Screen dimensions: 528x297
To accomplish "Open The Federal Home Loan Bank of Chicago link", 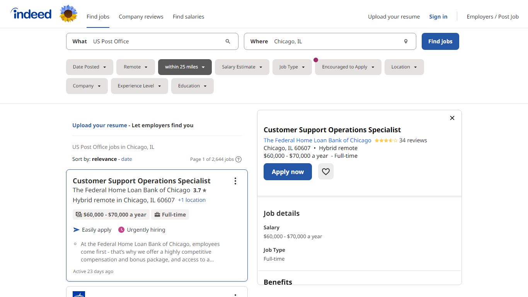I will coord(317,140).
